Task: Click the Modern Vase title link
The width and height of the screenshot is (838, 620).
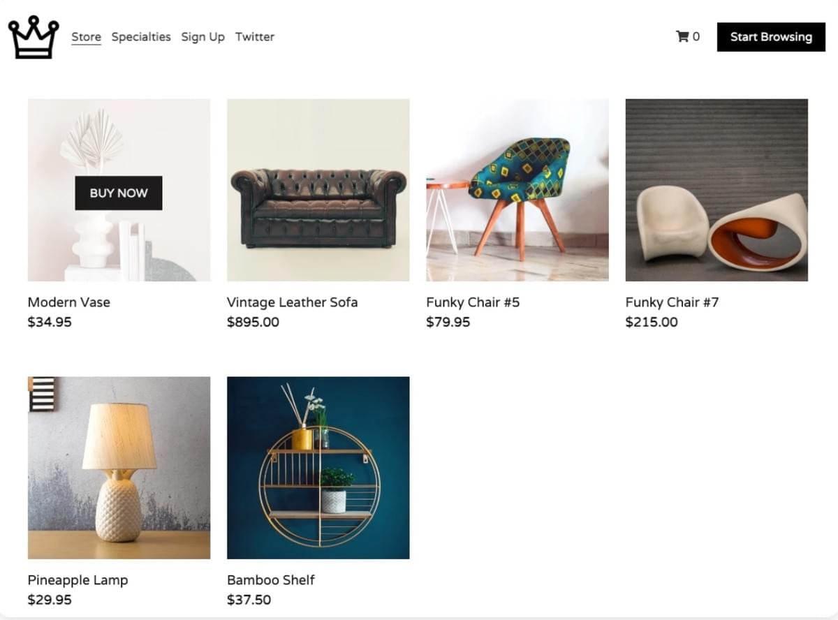Action: coord(69,302)
